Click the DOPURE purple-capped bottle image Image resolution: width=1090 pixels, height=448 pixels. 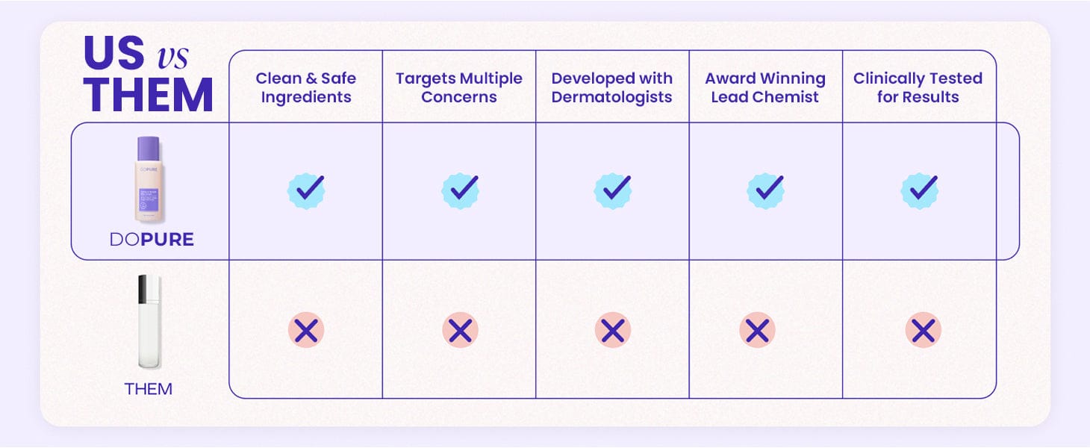pos(150,179)
